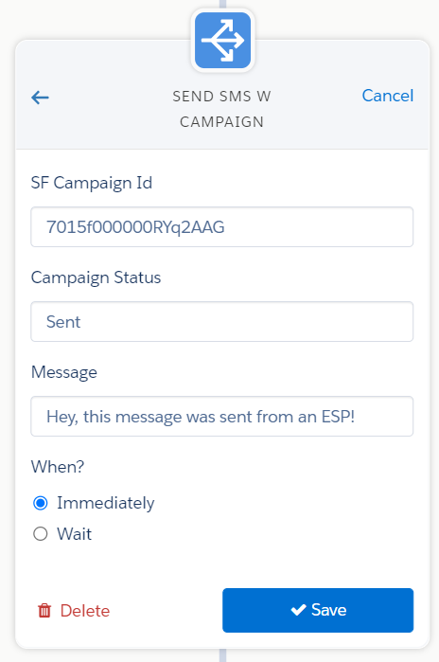Go back using the left arrow
This screenshot has height=662, width=439.
(x=40, y=98)
